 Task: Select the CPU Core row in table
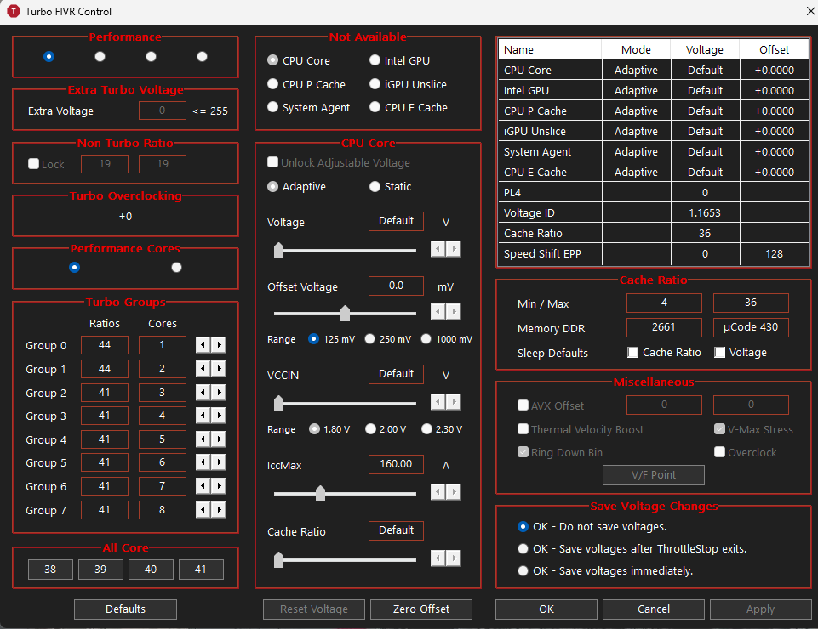(x=654, y=70)
